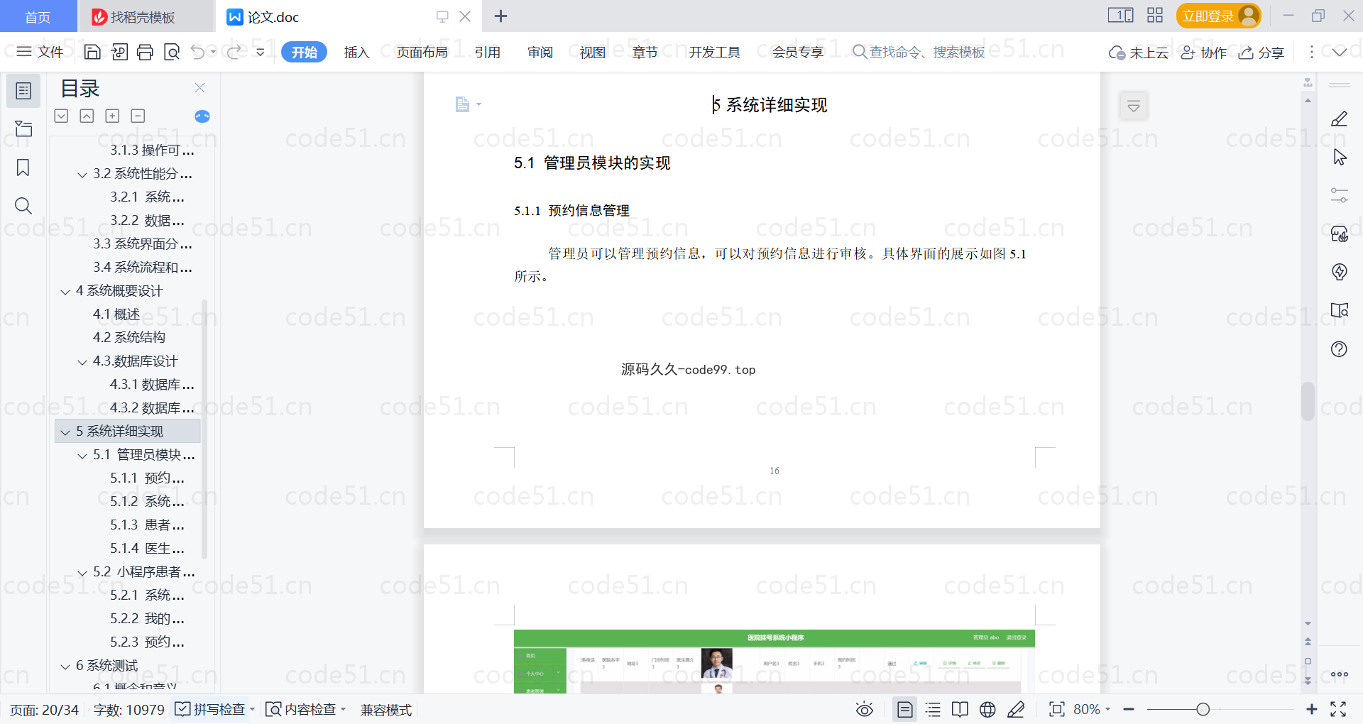The width and height of the screenshot is (1363, 724).
Task: Open the 引用 ribbon tab
Action: tap(488, 52)
